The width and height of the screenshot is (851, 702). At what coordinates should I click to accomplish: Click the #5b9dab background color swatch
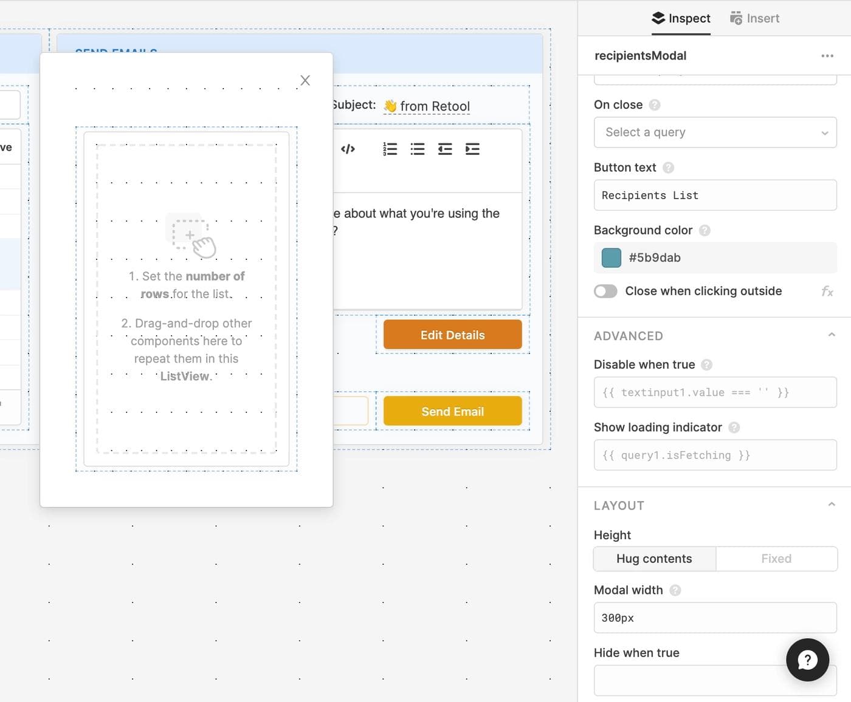[611, 257]
